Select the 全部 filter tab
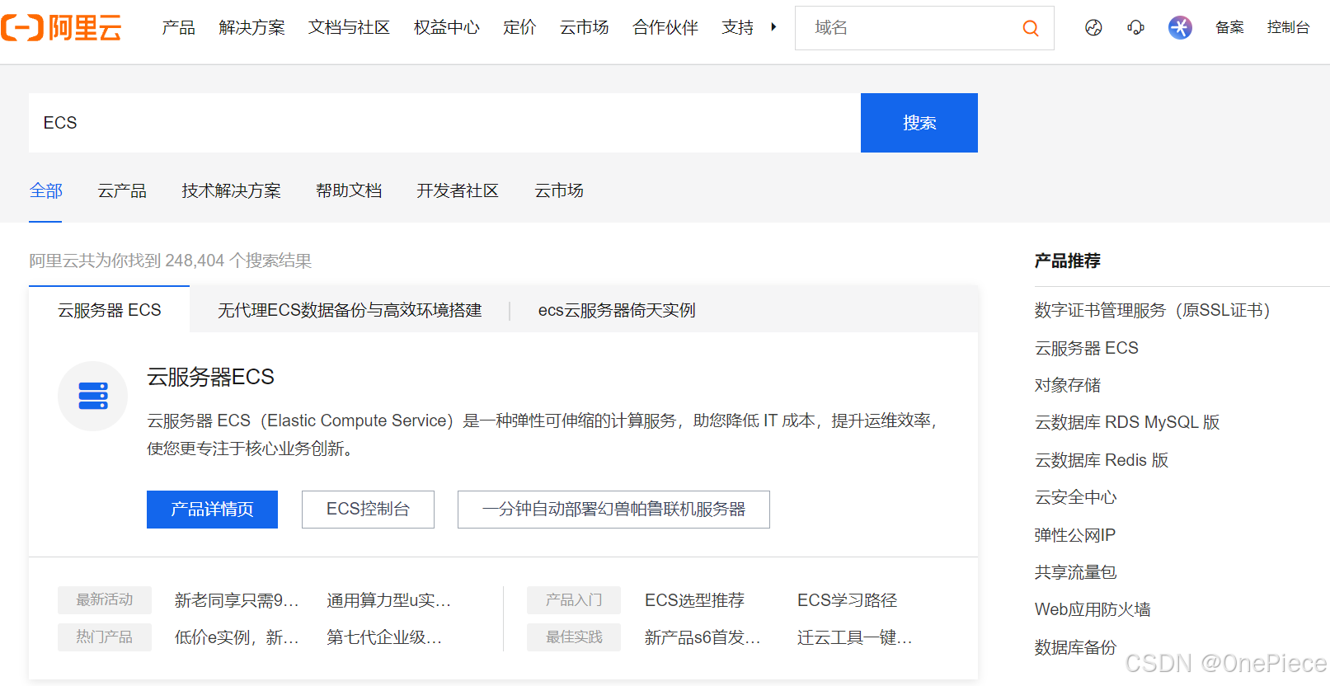This screenshot has width=1330, height=686. point(45,191)
